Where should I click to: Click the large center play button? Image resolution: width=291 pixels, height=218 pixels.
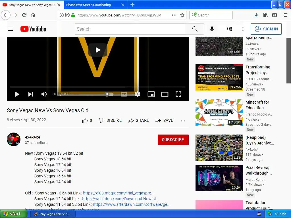[x=98, y=50]
